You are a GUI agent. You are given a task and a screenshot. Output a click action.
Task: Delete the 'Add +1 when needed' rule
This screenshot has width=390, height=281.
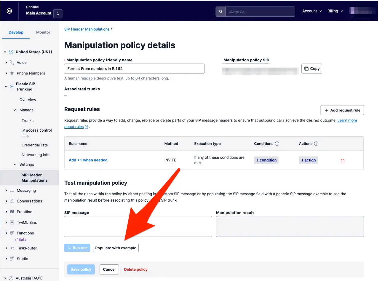(x=343, y=161)
